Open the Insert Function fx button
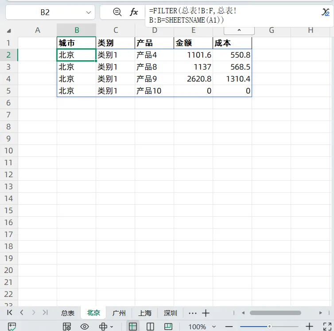Screen dimensions: 334x331 click(134, 12)
